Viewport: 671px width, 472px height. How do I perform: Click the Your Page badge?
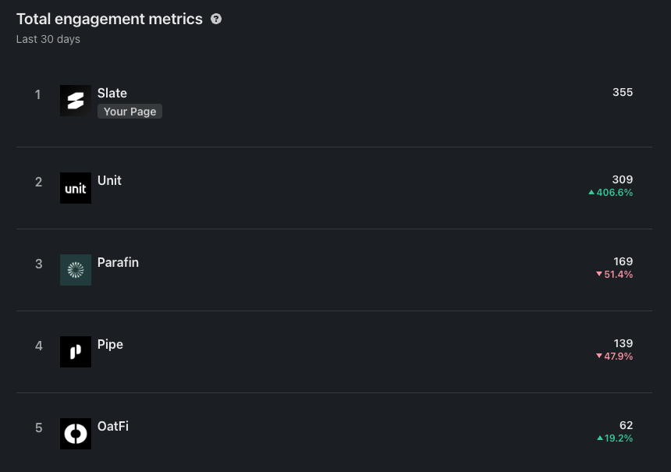coord(130,112)
